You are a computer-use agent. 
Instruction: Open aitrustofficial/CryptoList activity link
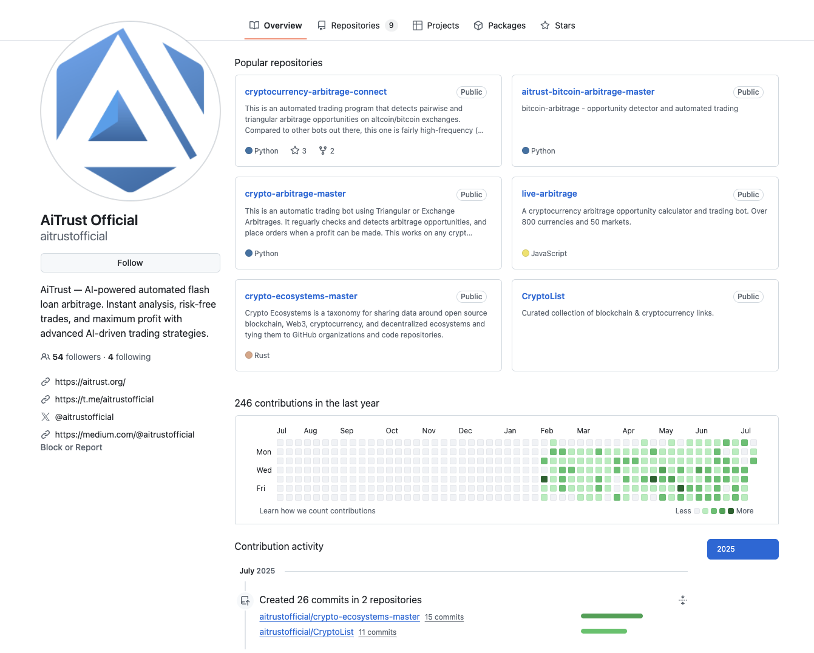tap(307, 632)
